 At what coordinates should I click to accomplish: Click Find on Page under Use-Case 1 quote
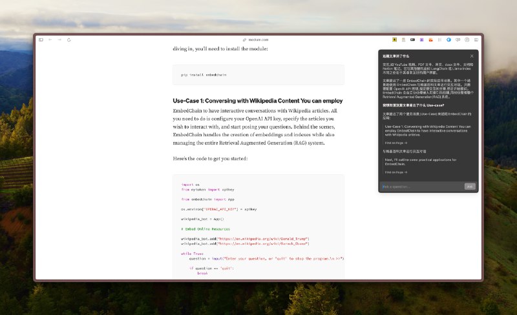[396, 143]
